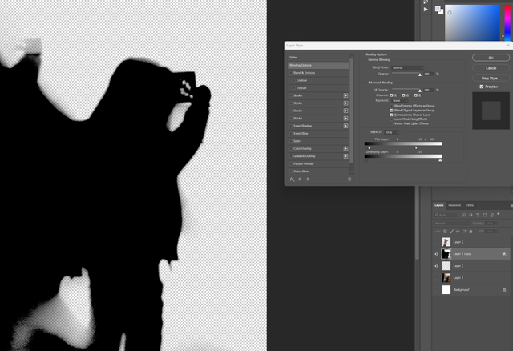Click the General Blending Opacity slider handle

420,75
